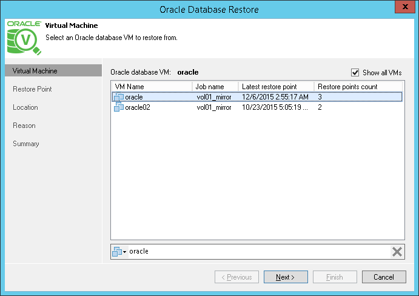Viewport: 419px width, 296px height.
Task: Open the search type dropdown beside the search field
Action: (119, 252)
